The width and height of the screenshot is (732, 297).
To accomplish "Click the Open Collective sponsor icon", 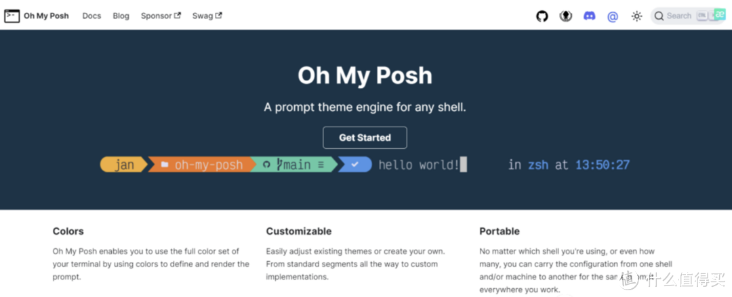I will [566, 16].
